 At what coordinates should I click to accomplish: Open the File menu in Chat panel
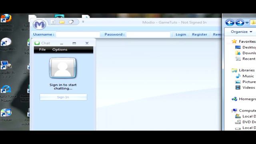tap(42, 50)
